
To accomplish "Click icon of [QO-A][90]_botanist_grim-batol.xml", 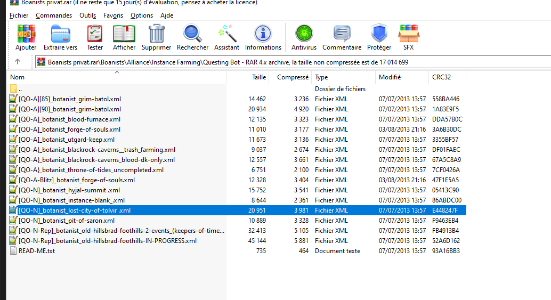I will click(13, 109).
